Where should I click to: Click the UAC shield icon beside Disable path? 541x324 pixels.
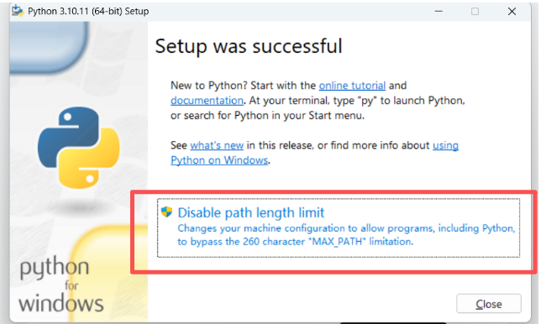point(166,212)
